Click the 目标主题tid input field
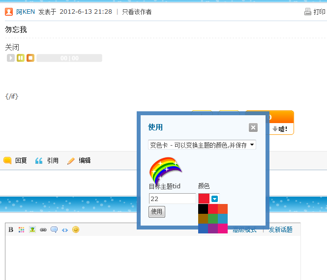Image resolution: width=327 pixels, height=280 pixels. pos(172,199)
